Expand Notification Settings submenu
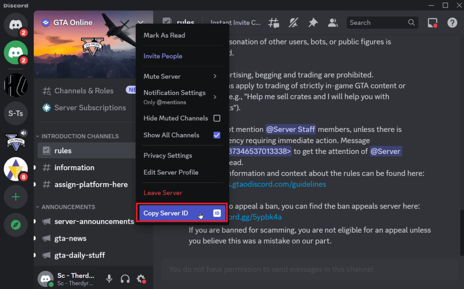This screenshot has height=289, width=464. 215,97
